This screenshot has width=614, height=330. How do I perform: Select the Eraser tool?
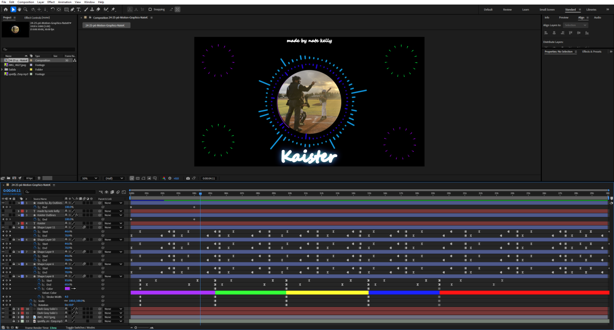98,9
